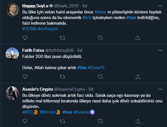Open Asasin's Crypto profile avatar
The width and height of the screenshot is (167, 127).
[x=12, y=93]
